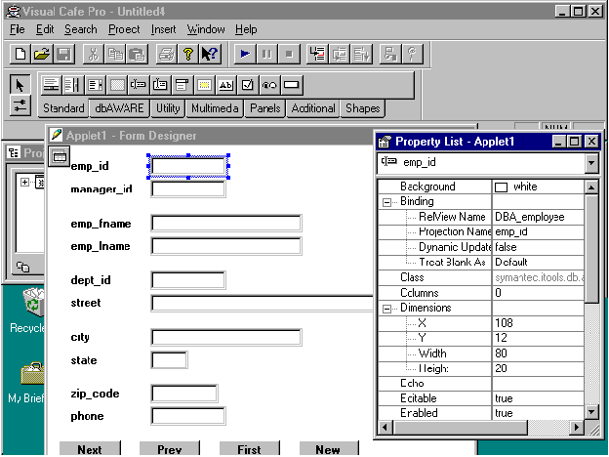Click the Pause execution toolbar button
This screenshot has width=609, height=457.
[x=266, y=54]
